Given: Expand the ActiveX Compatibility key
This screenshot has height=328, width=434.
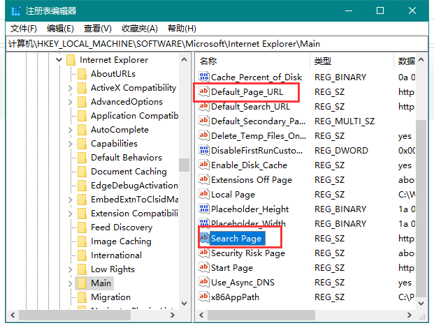Looking at the screenshot, I should click(71, 88).
